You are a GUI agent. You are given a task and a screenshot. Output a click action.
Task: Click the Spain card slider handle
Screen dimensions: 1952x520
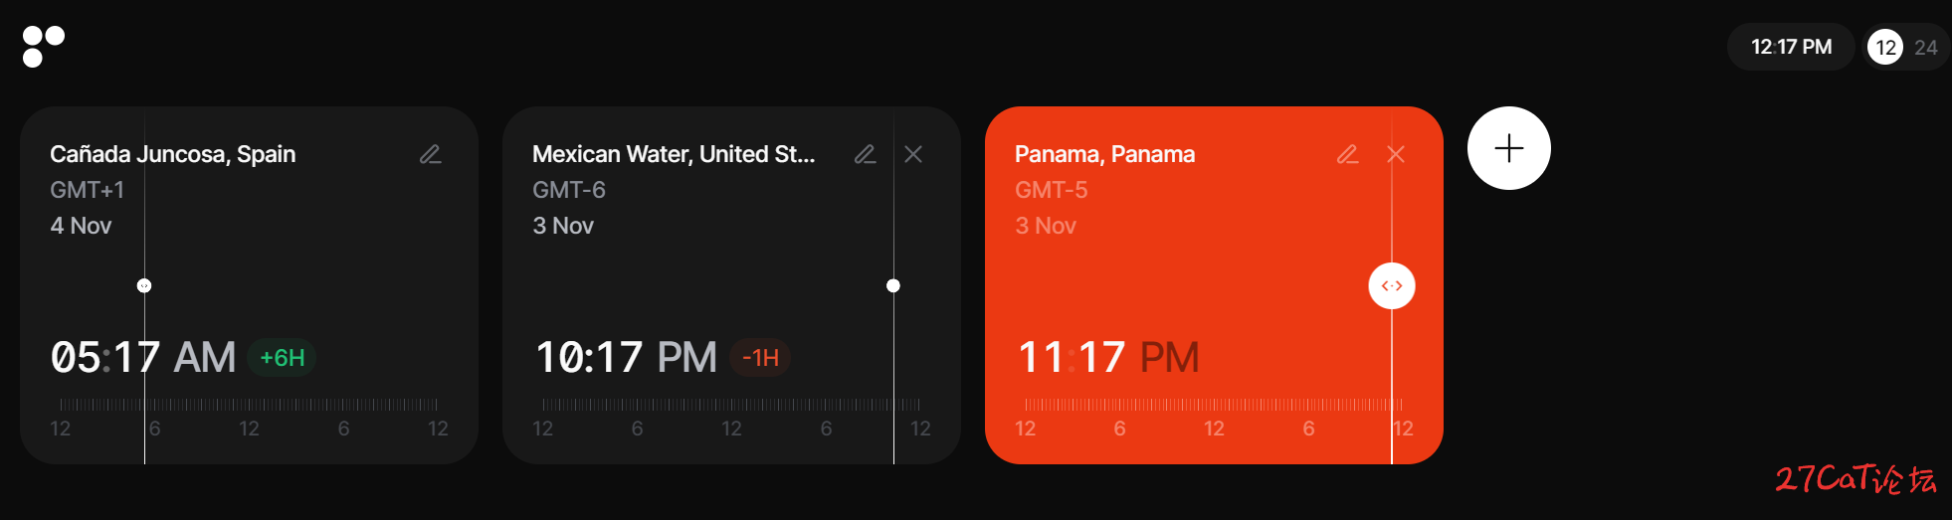pyautogui.click(x=144, y=285)
